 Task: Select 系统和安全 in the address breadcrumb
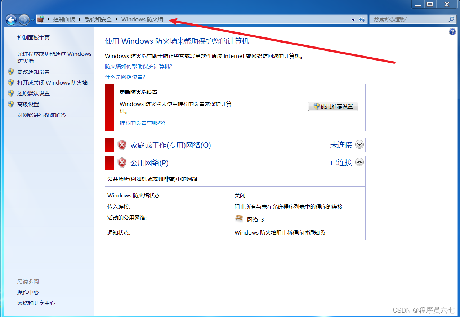click(98, 19)
